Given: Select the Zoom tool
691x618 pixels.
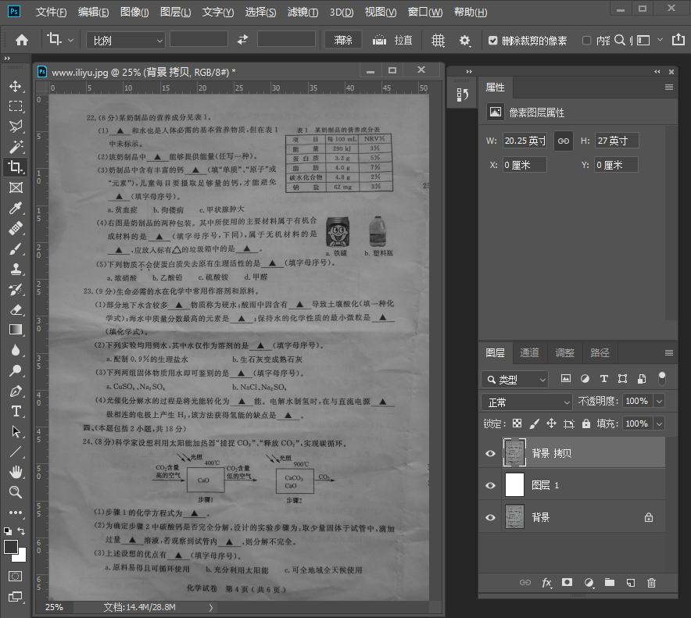Looking at the screenshot, I should [x=16, y=492].
